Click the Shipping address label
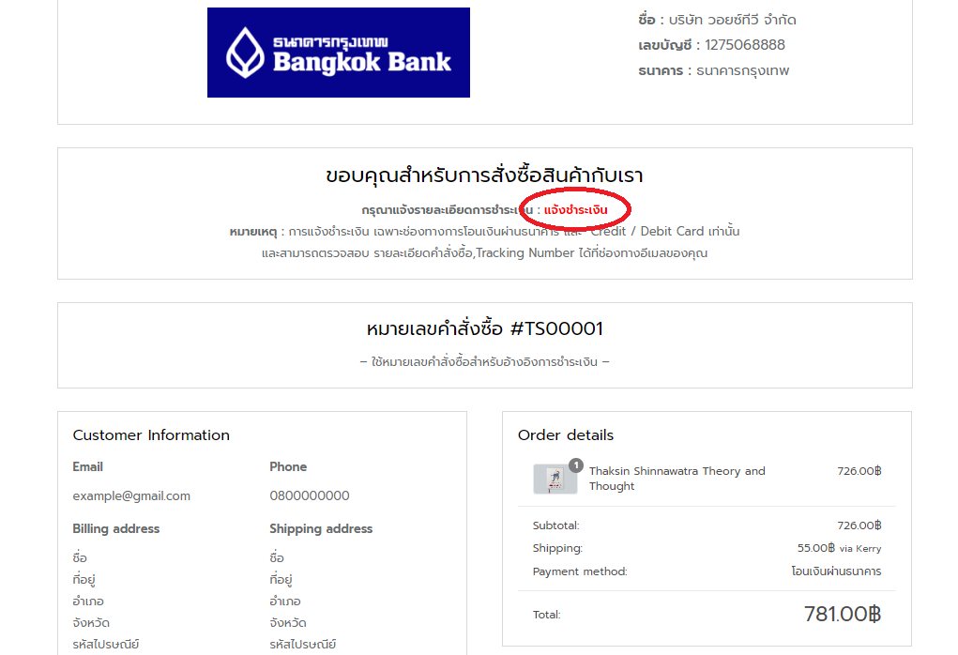 [x=321, y=528]
